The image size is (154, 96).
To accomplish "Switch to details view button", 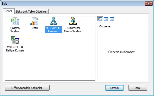I will pos(112,19).
